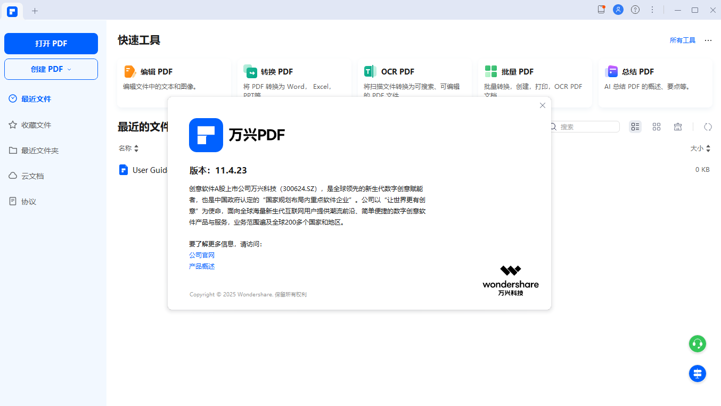This screenshot has height=406, width=721.
Task: Open the 所有工具 link
Action: (x=683, y=40)
